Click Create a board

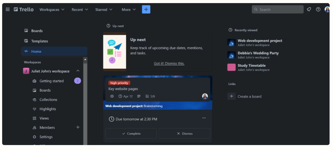click(250, 96)
